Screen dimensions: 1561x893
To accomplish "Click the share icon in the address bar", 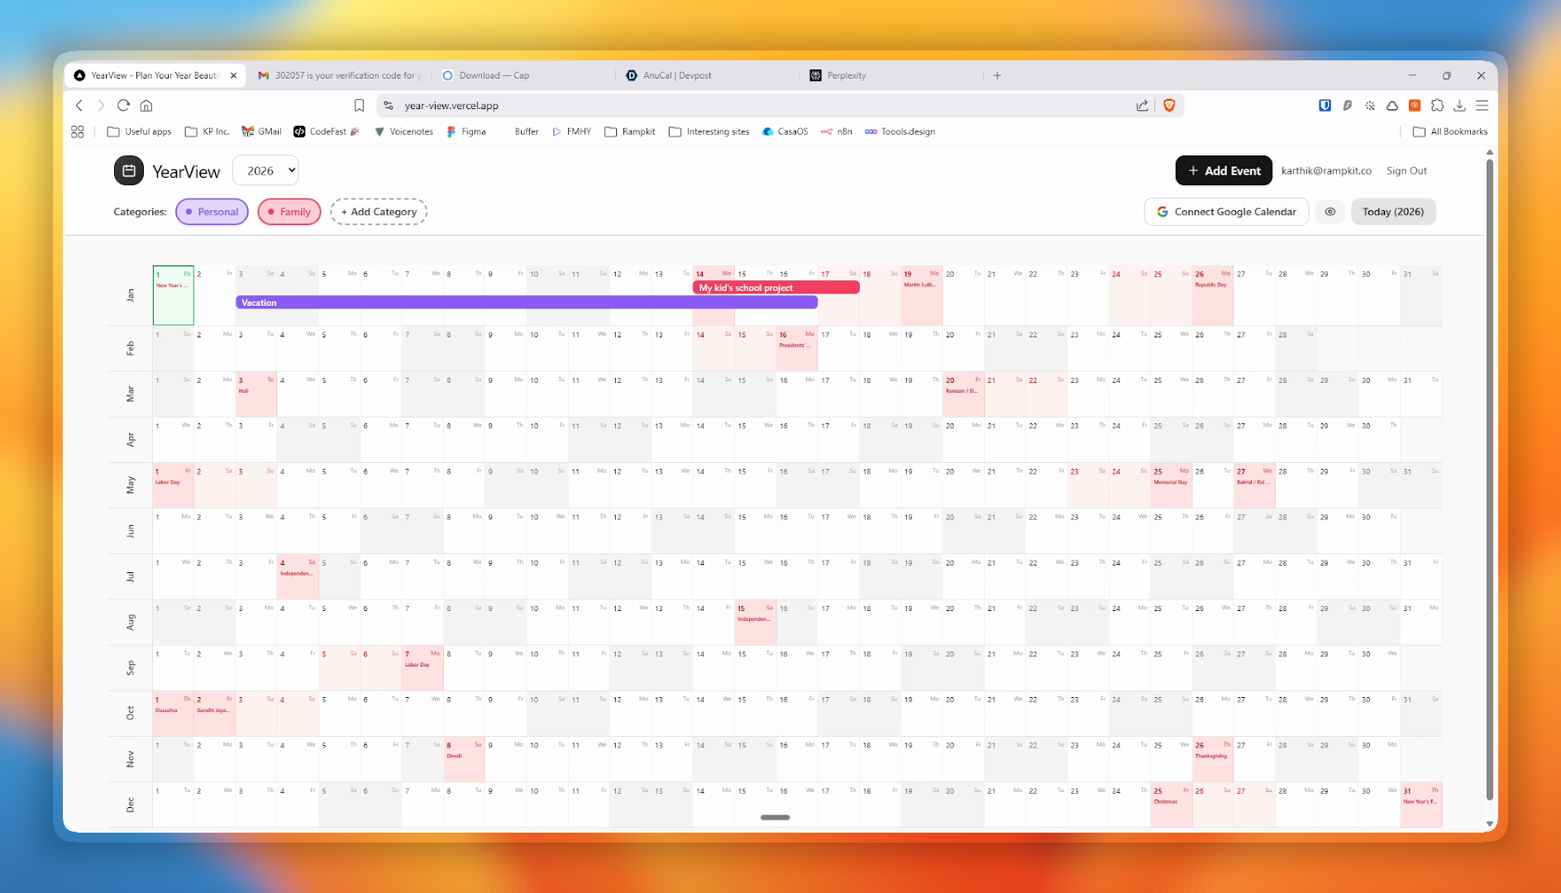I will (1142, 106).
